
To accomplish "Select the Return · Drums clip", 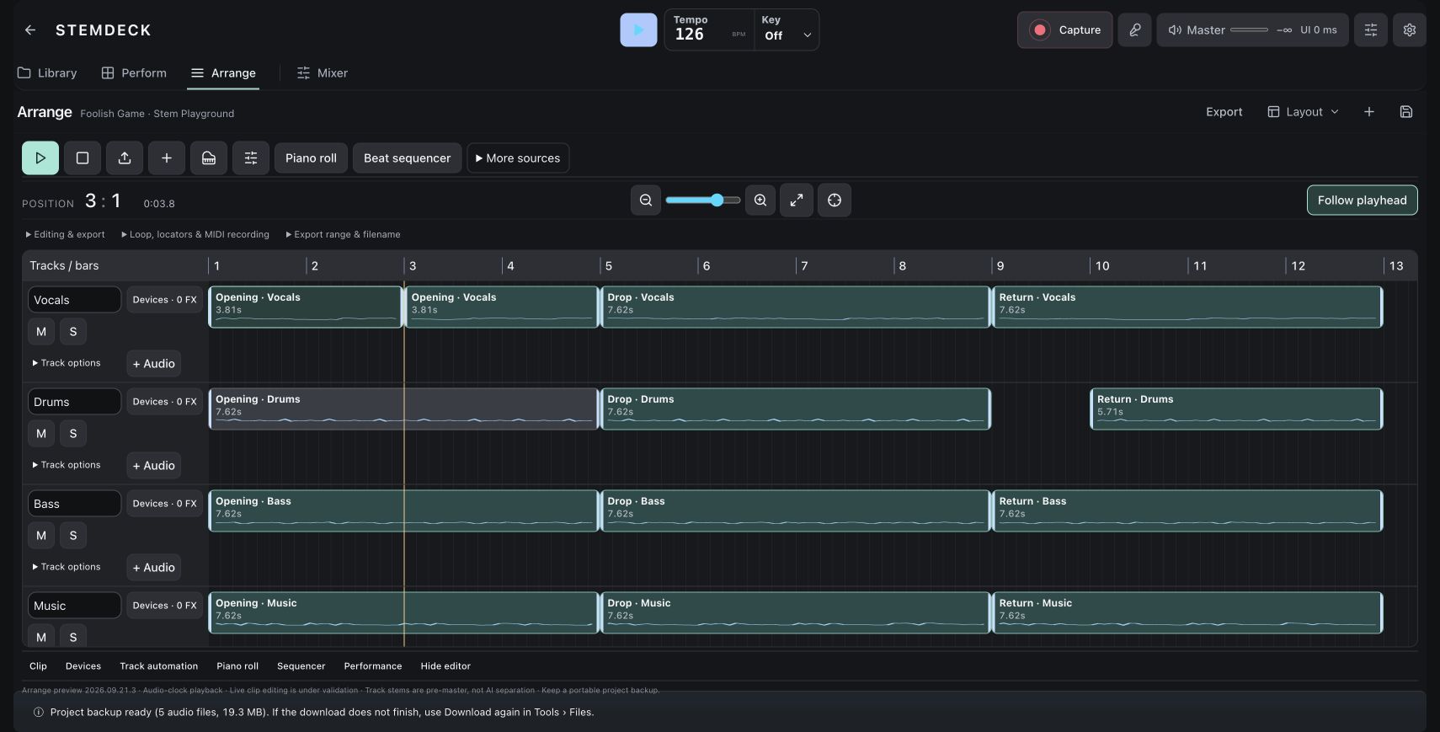I will click(1236, 409).
